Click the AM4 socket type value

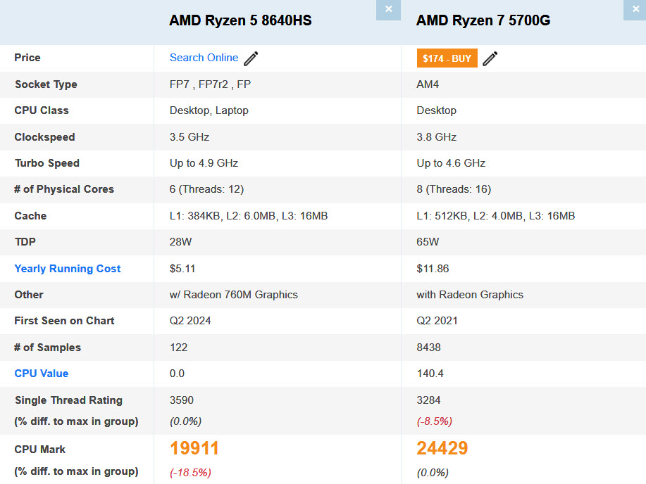click(x=428, y=84)
